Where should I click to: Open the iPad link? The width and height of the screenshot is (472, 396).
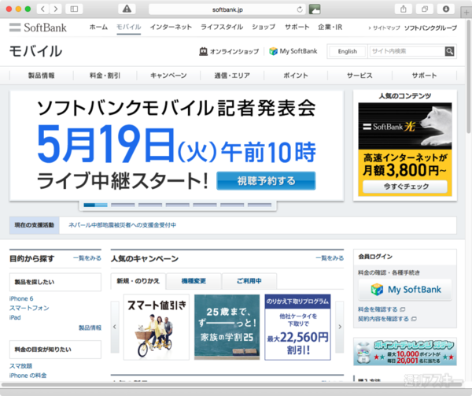15,317
